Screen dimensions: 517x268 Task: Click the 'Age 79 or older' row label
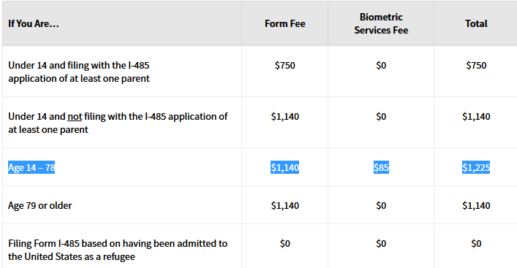40,205
